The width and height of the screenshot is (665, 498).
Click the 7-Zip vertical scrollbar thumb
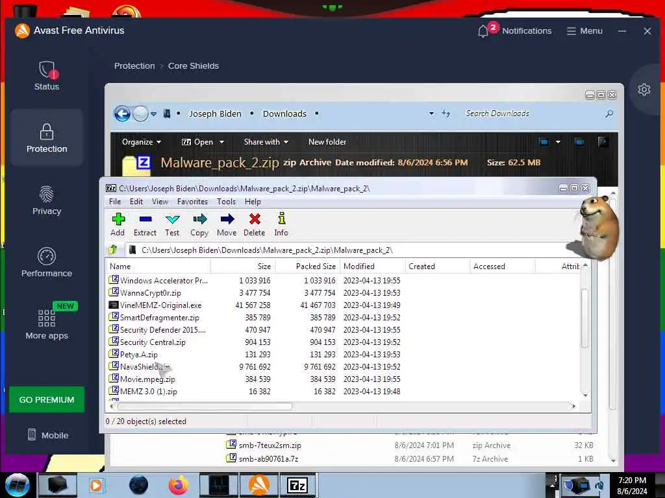[584, 318]
